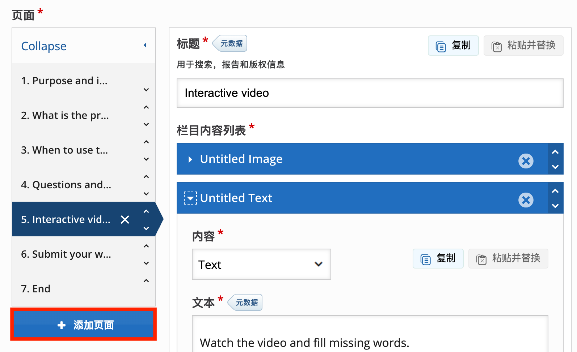The image size is (577, 352).
Task: Collapse the Untitled Text section
Action: (190, 198)
